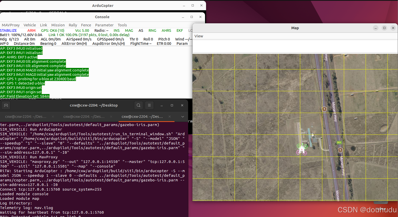Image resolution: width=398 pixels, height=217 pixels.
Task: Select the Home folder on the desktop
Action: coord(381,204)
